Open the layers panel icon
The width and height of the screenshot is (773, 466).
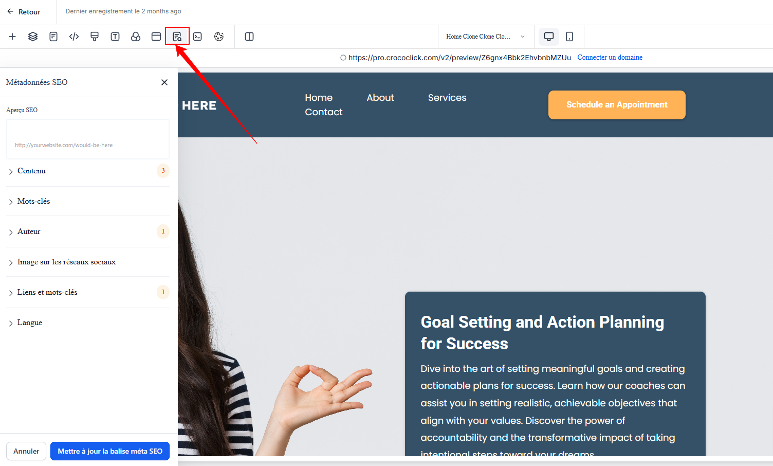(33, 37)
